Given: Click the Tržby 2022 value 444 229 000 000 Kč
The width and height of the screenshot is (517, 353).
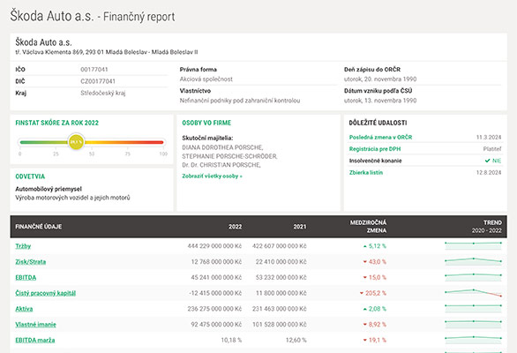Looking at the screenshot, I should pos(214,246).
